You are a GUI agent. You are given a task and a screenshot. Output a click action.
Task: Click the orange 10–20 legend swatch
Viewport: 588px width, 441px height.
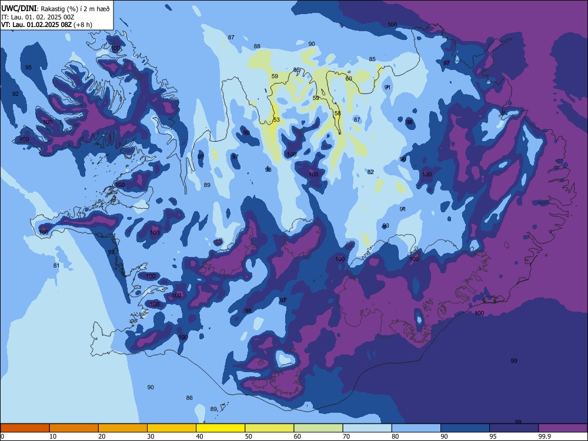pos(74,428)
